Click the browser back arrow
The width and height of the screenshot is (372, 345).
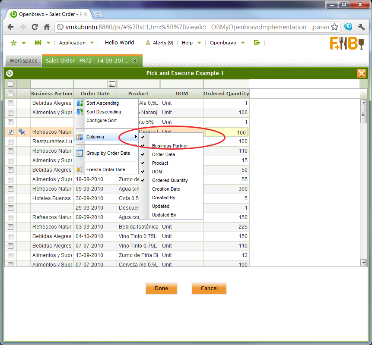(10, 27)
